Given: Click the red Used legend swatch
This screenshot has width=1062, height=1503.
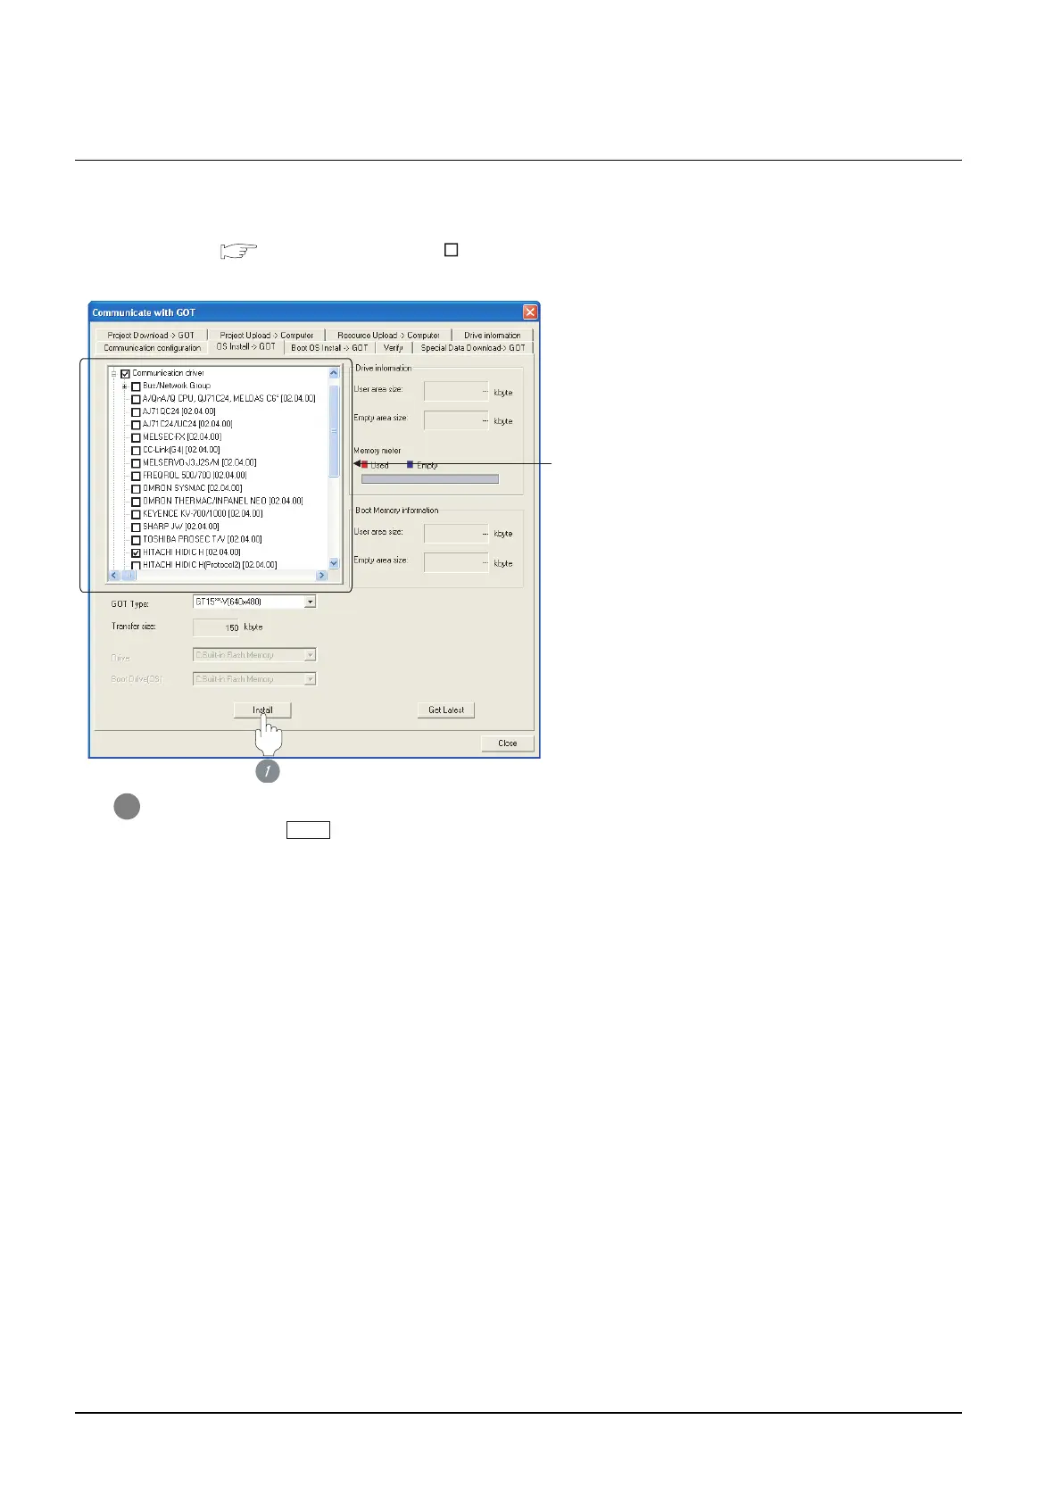Looking at the screenshot, I should 364,465.
